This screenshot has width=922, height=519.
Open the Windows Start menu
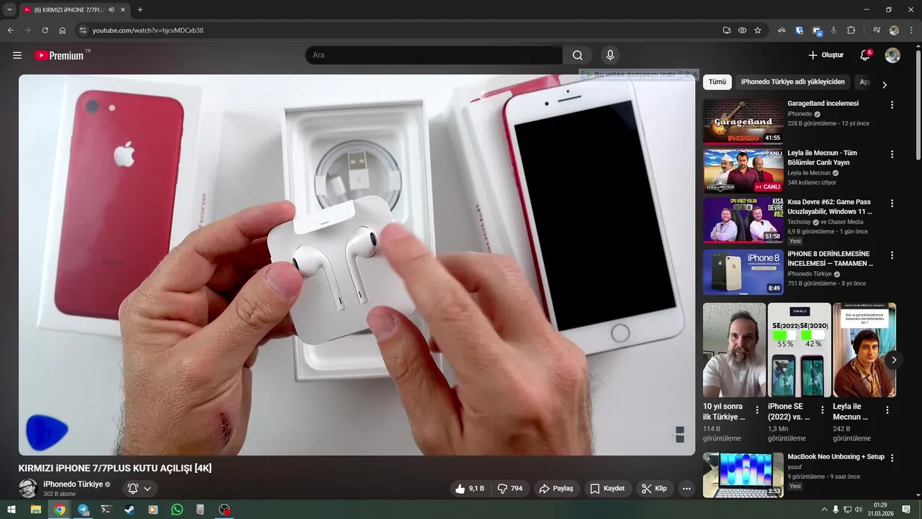(12, 510)
